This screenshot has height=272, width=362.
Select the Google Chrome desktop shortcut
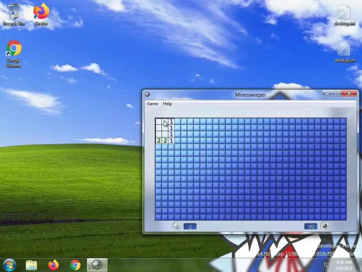pos(14,54)
